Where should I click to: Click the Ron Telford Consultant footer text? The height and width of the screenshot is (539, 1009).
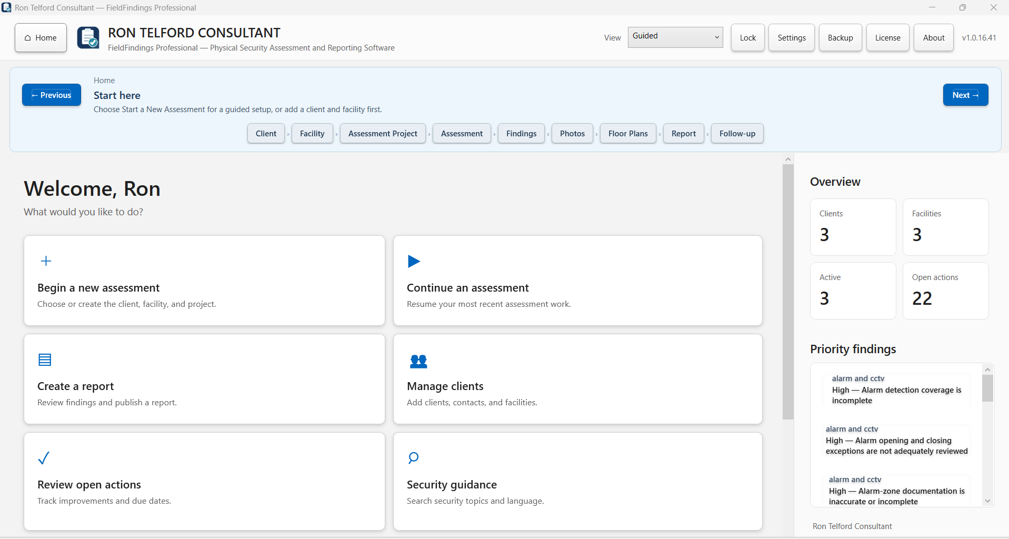[852, 526]
